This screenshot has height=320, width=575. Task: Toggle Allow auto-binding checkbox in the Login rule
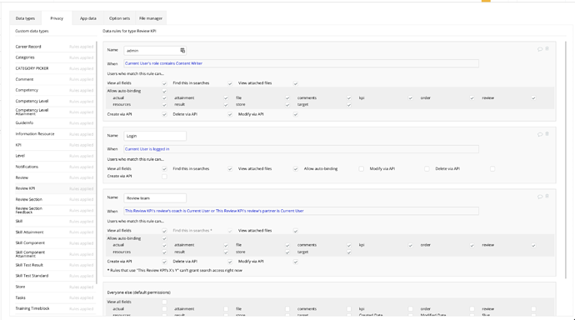coord(361,169)
